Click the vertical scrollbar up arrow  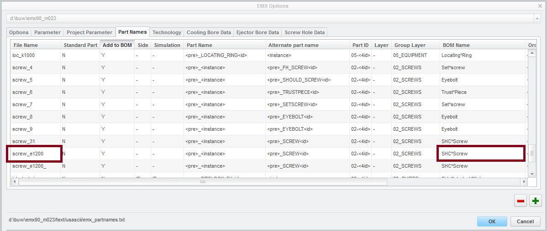[532, 53]
